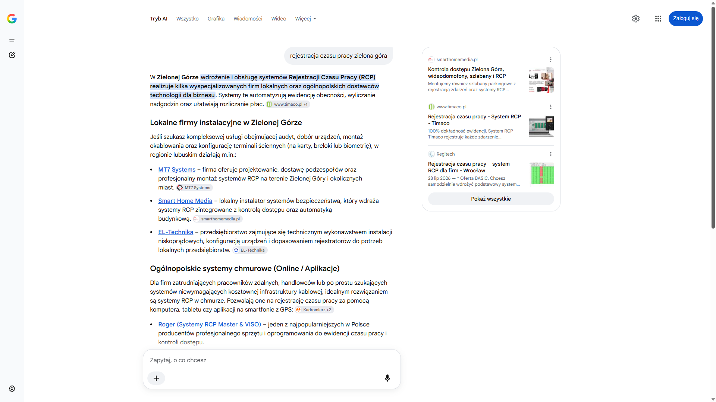Click the Timaco result thumbnail

point(541,127)
